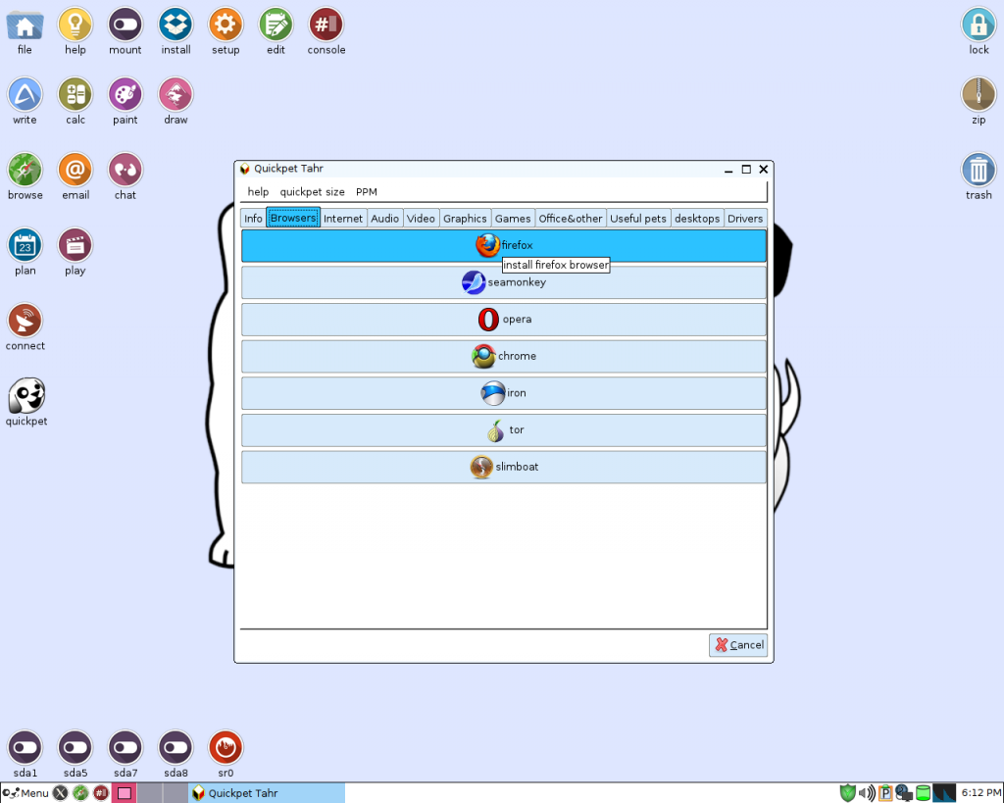Launch the edit text editor icon
Screen dimensions: 1004x803
276,30
